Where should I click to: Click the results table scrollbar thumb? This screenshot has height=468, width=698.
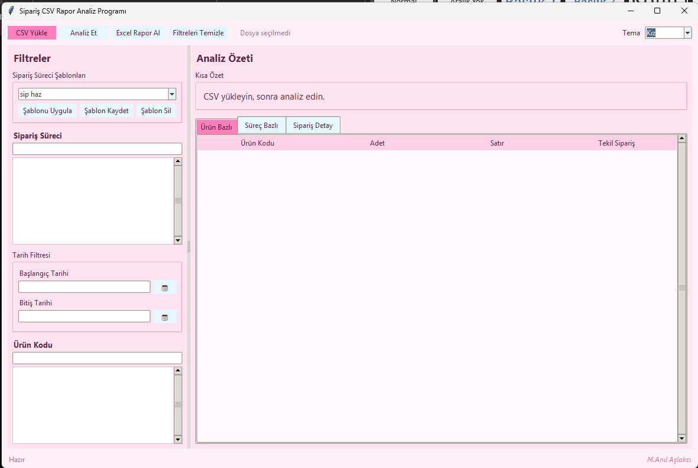tap(682, 288)
